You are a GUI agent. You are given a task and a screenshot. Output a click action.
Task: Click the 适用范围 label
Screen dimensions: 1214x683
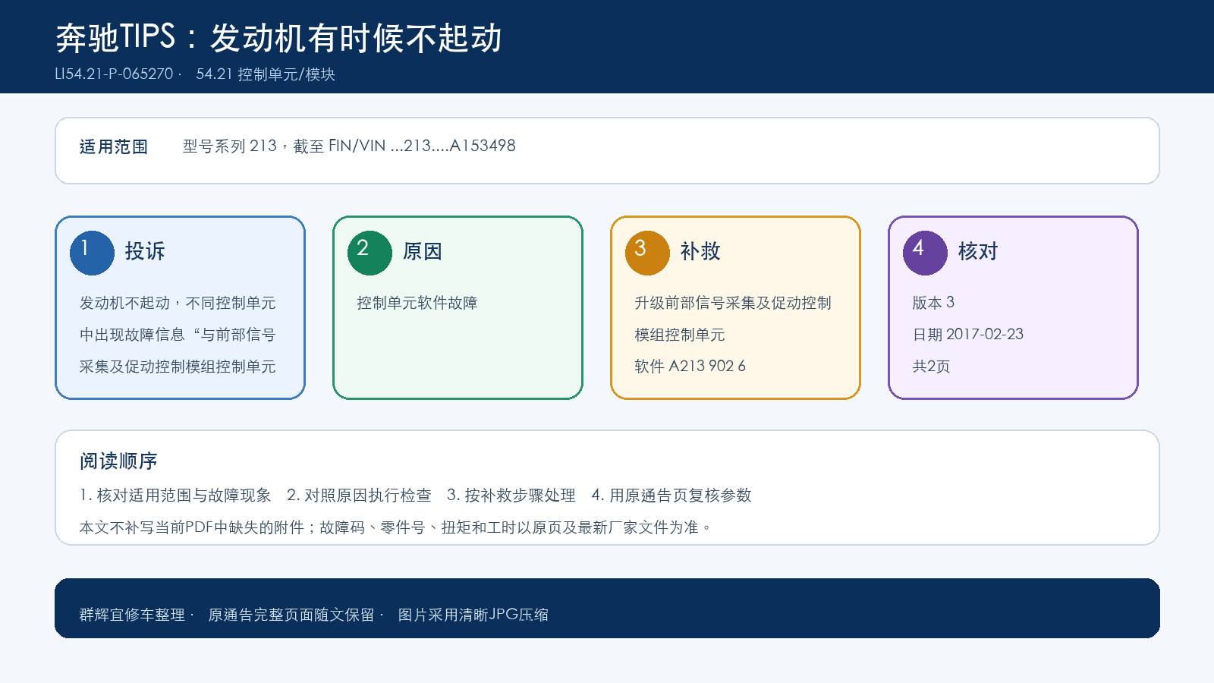point(114,146)
